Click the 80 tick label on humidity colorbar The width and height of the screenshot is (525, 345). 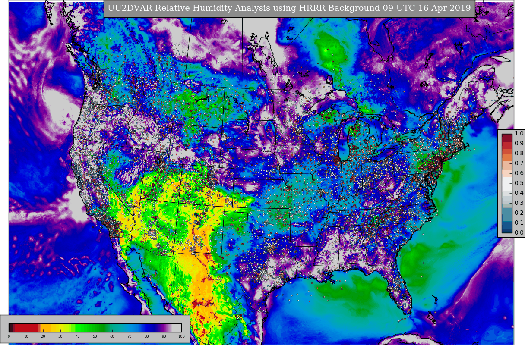click(147, 336)
